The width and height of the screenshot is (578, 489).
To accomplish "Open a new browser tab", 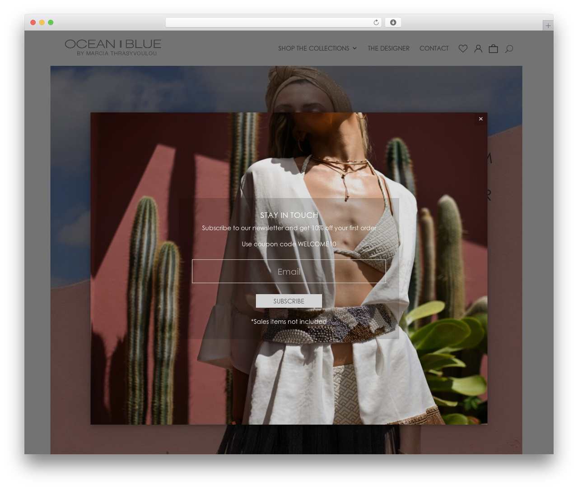I will 548,26.
